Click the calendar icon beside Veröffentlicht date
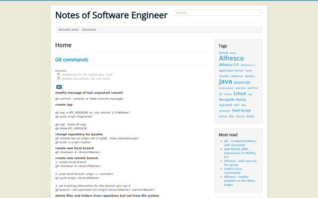 coord(58,74)
